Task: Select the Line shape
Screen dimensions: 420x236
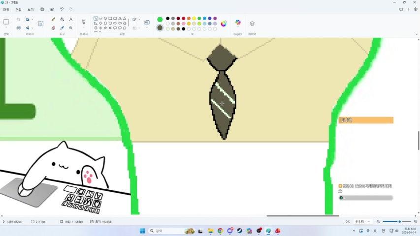Action: [96, 19]
